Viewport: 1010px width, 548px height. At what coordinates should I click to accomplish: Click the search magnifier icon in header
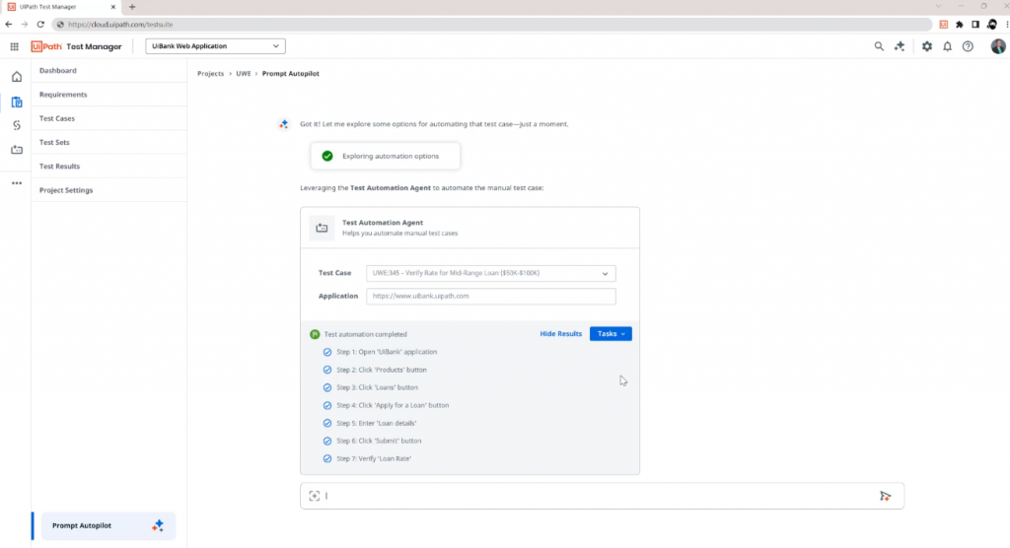tap(879, 46)
